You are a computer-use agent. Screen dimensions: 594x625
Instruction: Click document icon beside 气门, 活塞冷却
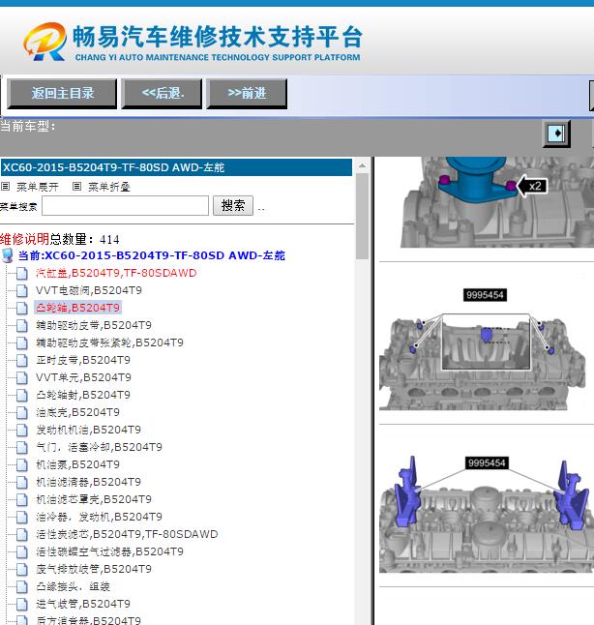(x=22, y=447)
